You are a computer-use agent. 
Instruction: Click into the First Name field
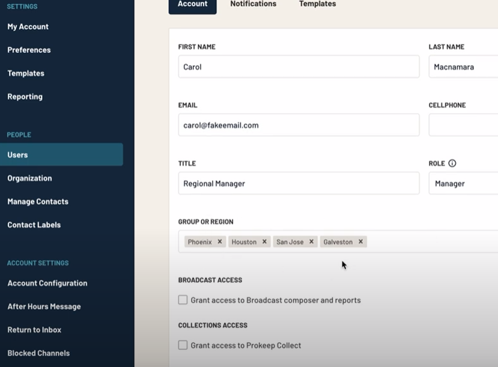click(299, 67)
